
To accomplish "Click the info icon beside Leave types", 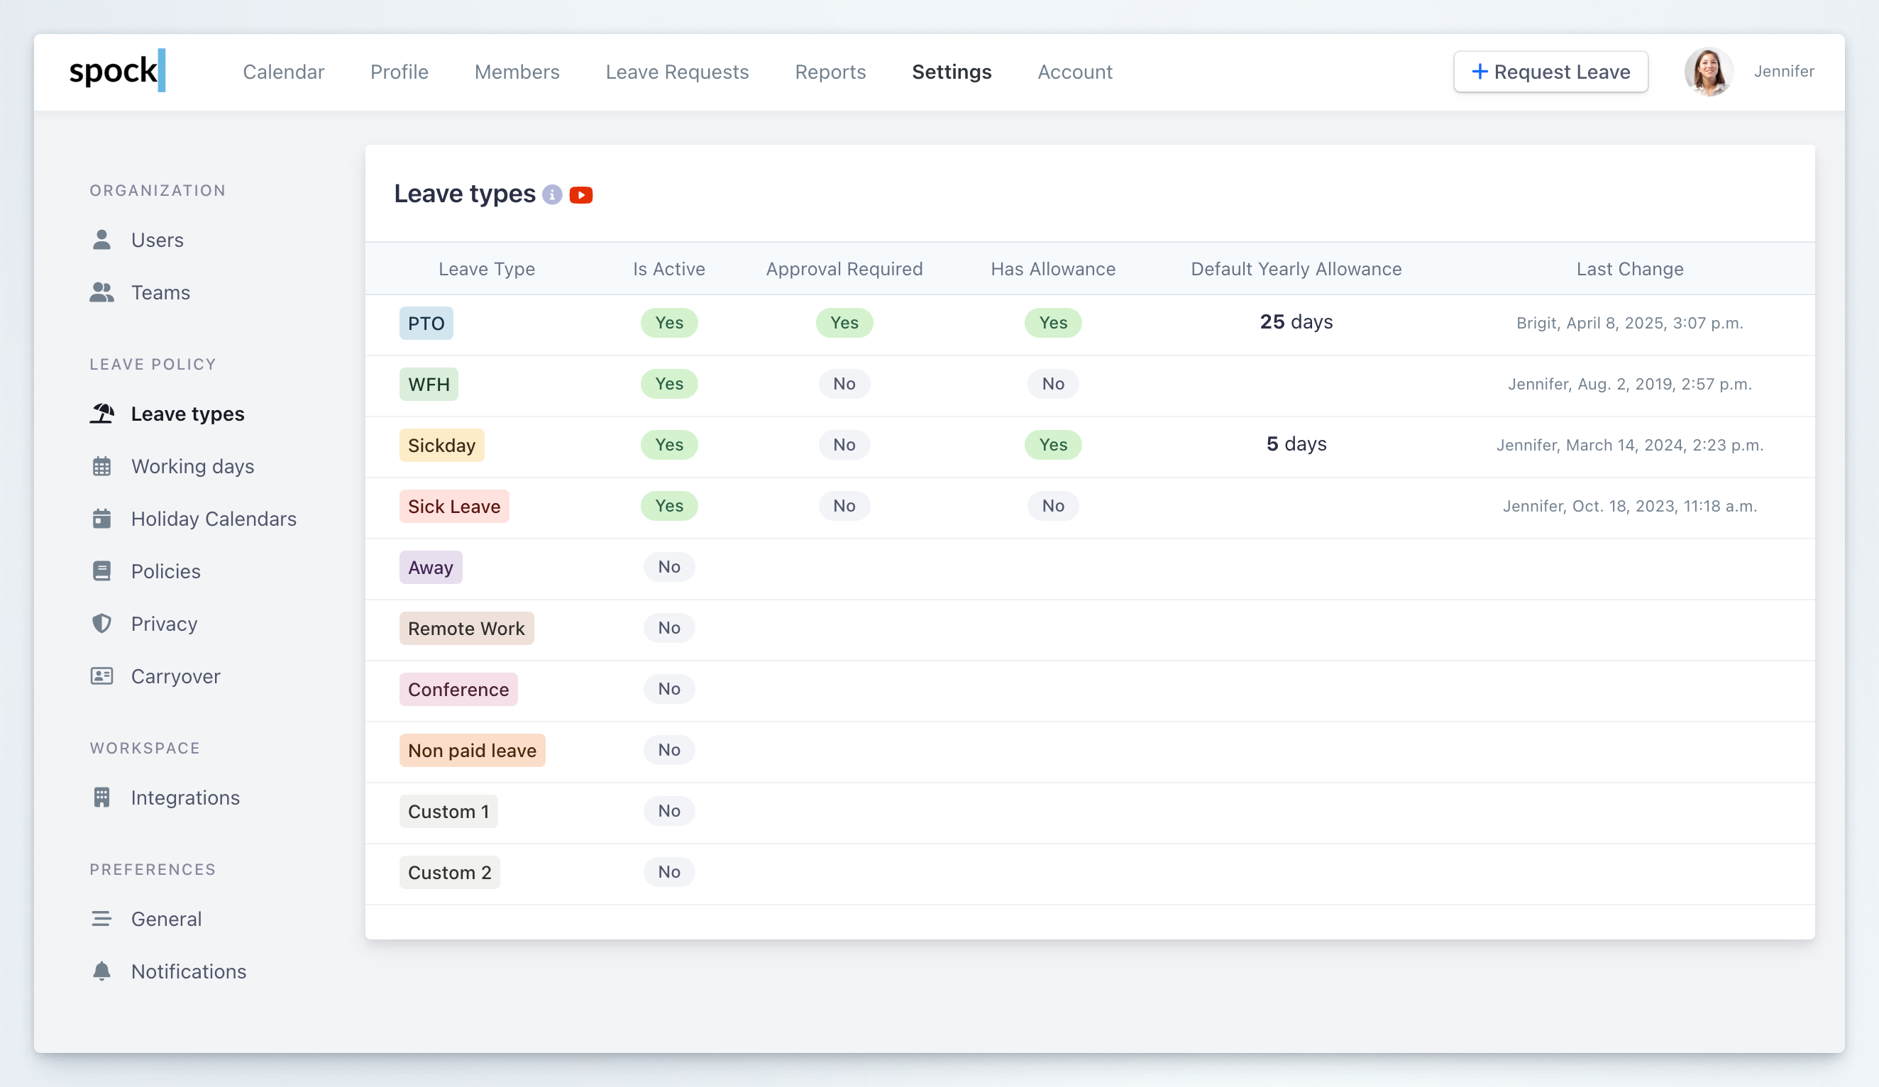I will click(552, 194).
